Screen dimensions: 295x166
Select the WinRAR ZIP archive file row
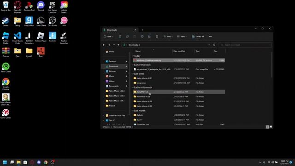point(179,60)
